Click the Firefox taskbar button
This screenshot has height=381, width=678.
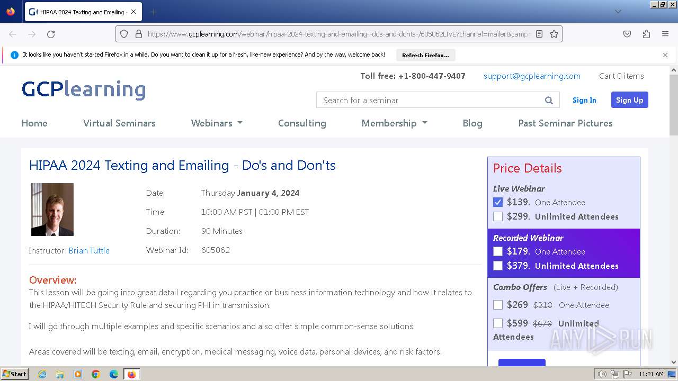(x=131, y=374)
